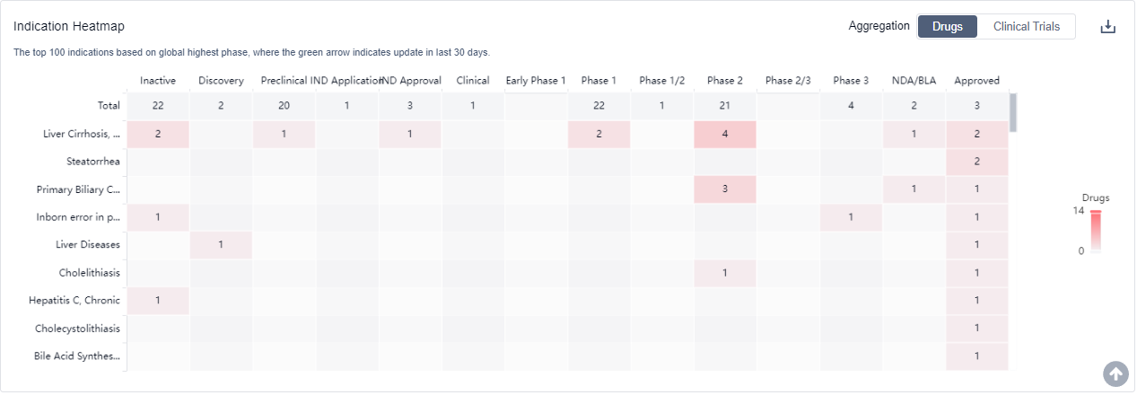Click the NDA/BLA column header
Viewport: 1137px width, 395px height.
914,81
